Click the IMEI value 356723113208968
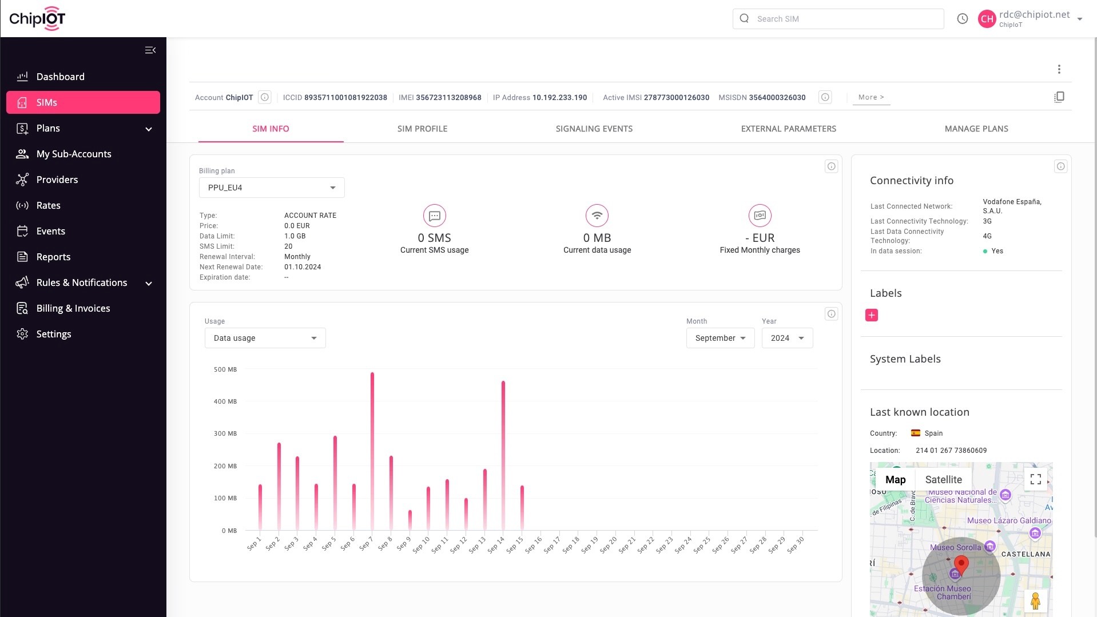Viewport: 1097px width, 617px height. point(449,98)
